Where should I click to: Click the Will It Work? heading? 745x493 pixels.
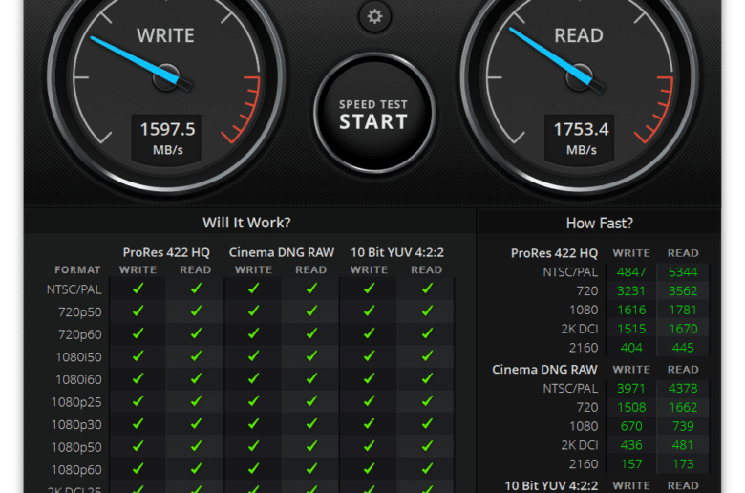coord(246,223)
